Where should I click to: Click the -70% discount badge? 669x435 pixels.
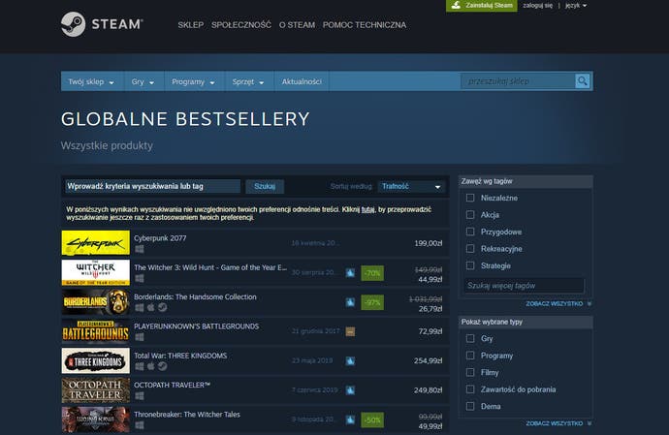click(372, 273)
